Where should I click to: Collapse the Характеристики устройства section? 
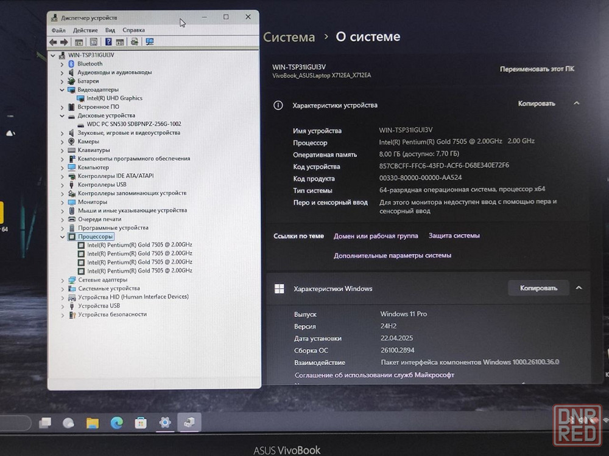tap(577, 103)
